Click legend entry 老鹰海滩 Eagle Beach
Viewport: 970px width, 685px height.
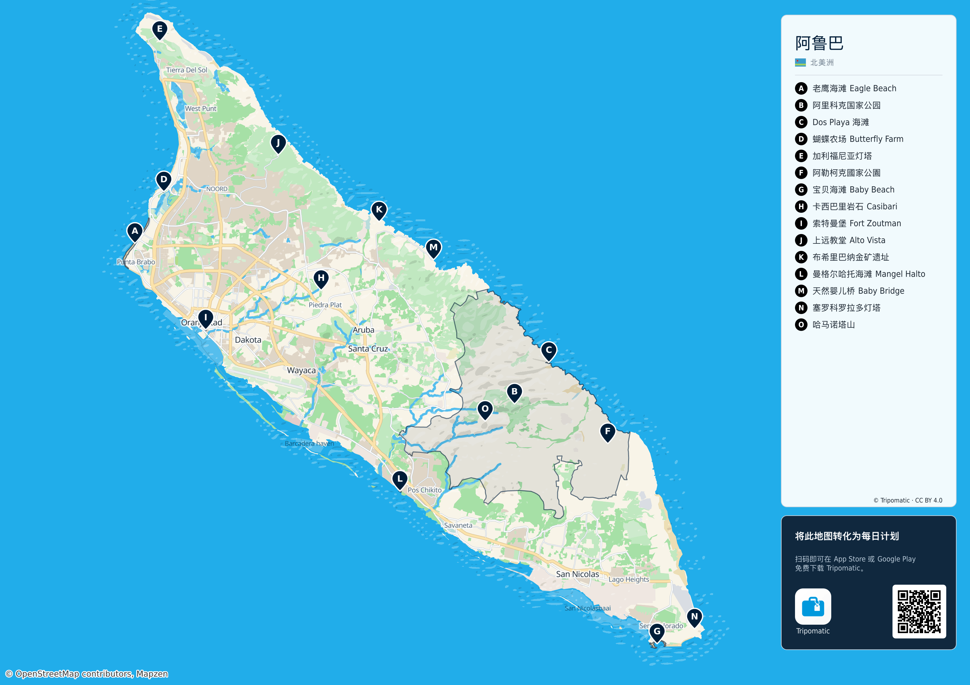(845, 88)
